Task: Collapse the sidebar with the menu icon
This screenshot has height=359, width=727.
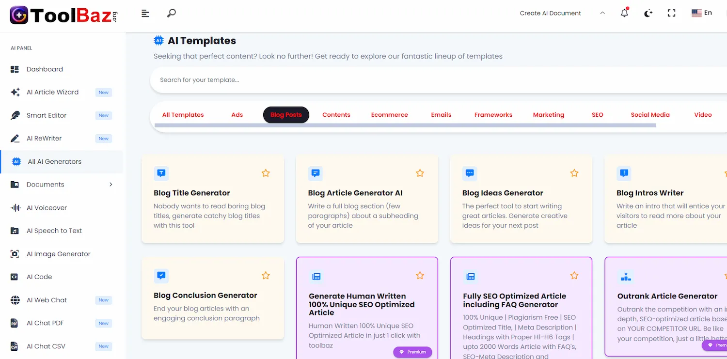Action: pos(145,14)
